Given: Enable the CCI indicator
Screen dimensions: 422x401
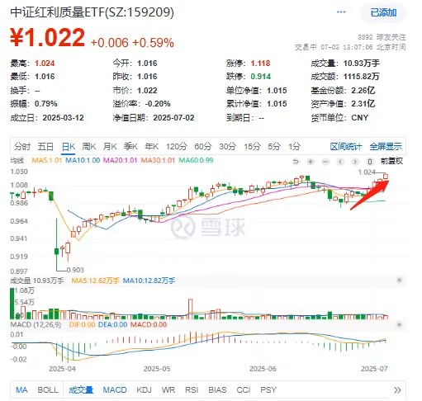Looking at the screenshot, I should click(x=244, y=390).
